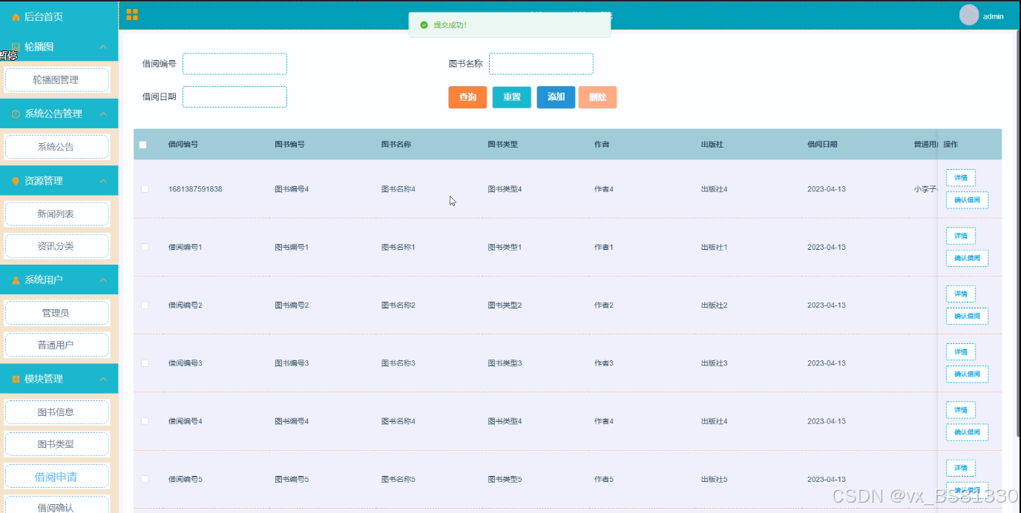Open 详情 for row 1681387591838

coord(961,178)
